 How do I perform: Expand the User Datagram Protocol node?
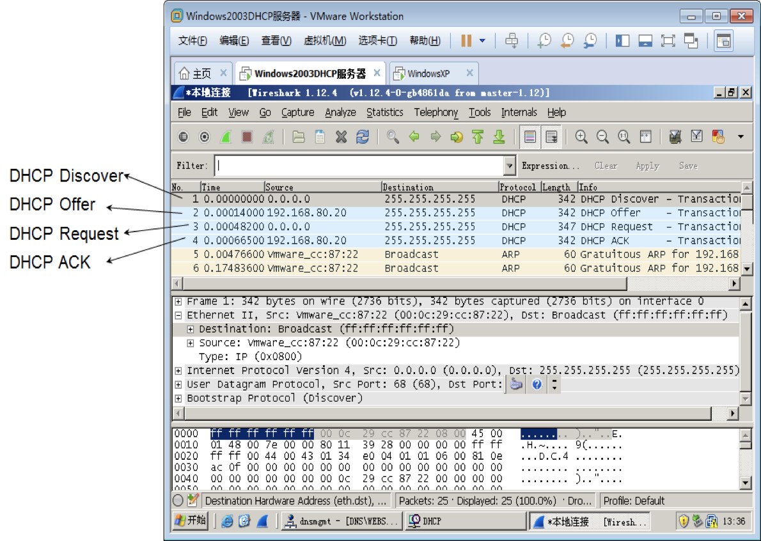(x=178, y=385)
